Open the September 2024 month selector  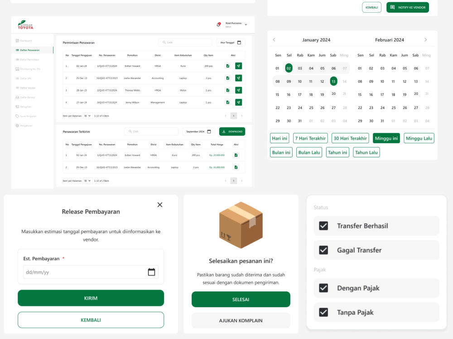tap(199, 132)
